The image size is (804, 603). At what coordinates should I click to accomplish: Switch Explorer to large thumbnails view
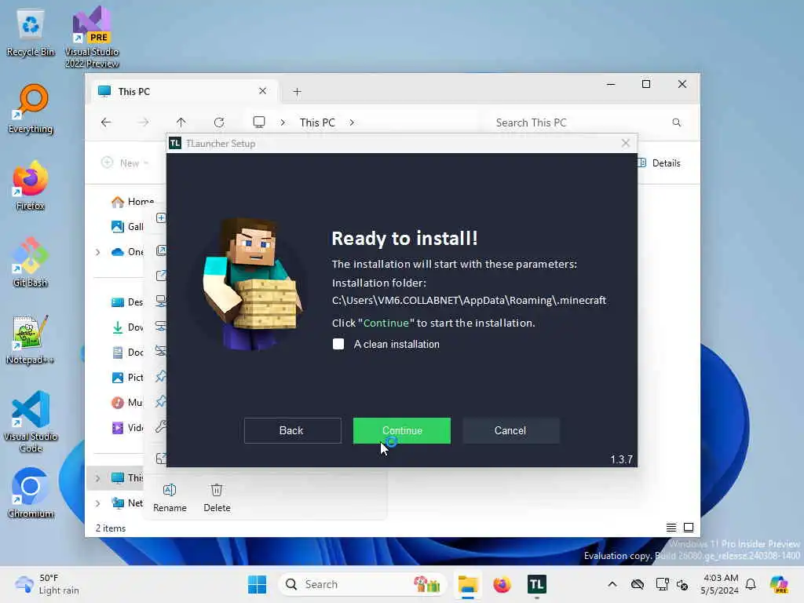coord(689,528)
